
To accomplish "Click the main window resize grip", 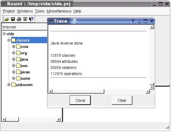I will tap(167, 127).
